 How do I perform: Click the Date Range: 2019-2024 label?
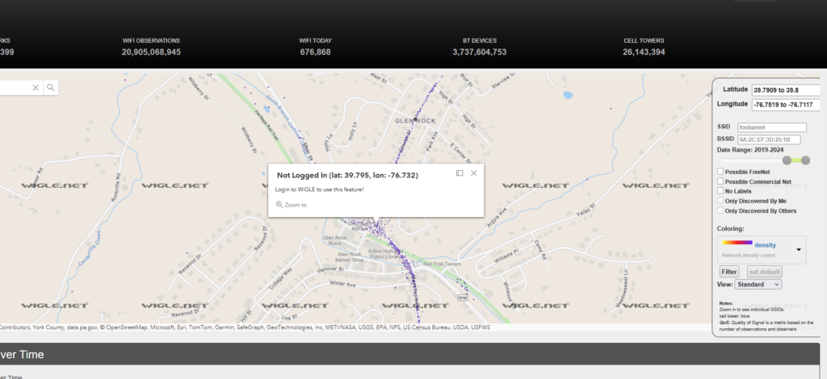pyautogui.click(x=750, y=150)
